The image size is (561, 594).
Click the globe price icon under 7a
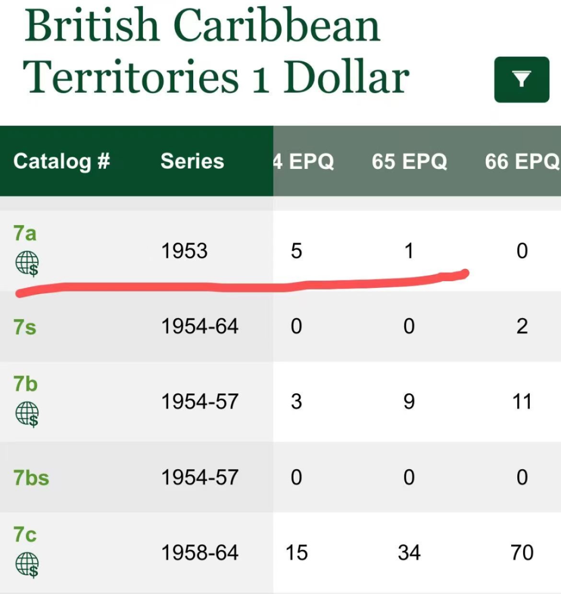(27, 264)
